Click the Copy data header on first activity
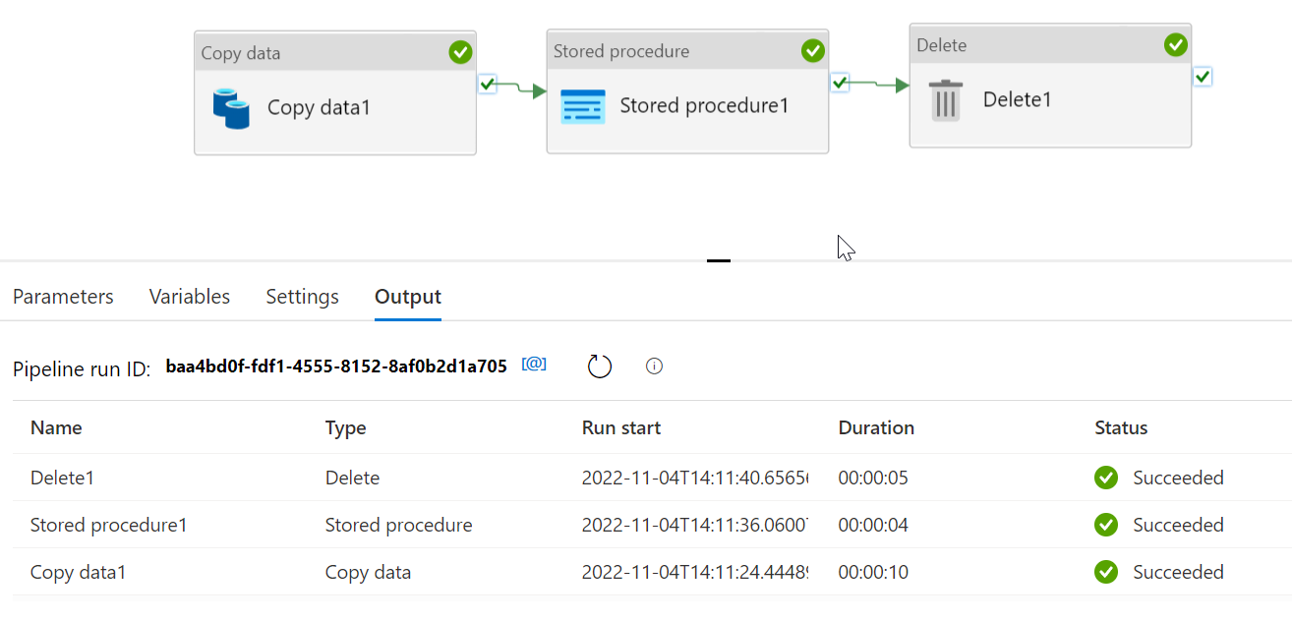This screenshot has height=620, width=1292. tap(241, 53)
